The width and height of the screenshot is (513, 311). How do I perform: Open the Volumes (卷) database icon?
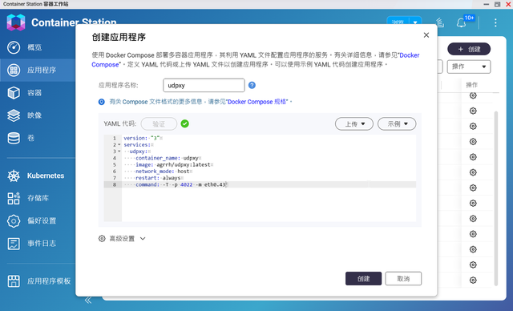[14, 138]
